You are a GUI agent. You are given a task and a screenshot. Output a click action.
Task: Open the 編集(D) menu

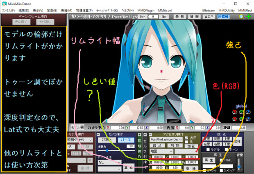24,11
